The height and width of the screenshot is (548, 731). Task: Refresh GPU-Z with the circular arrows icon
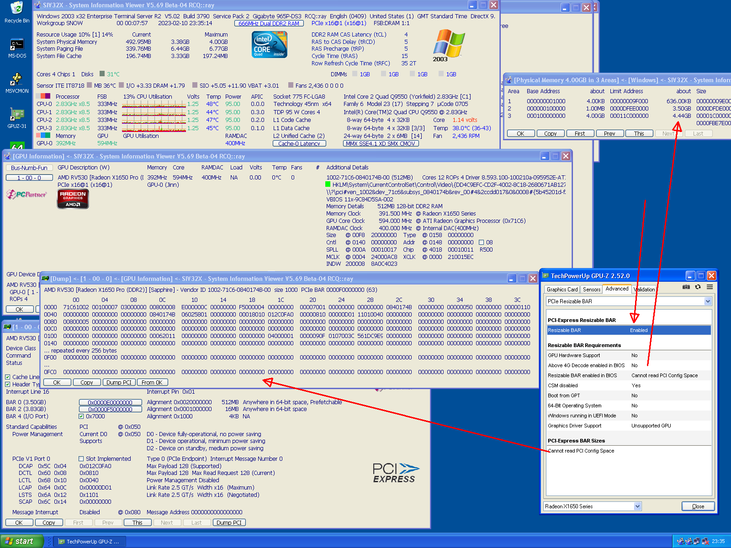[x=698, y=287]
